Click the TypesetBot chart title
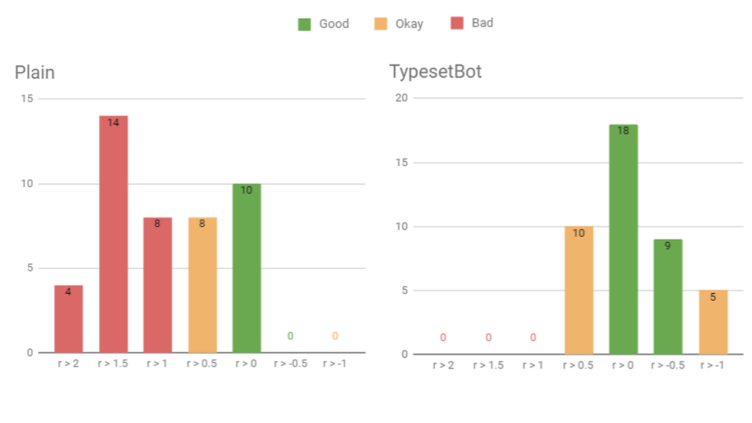 click(436, 72)
